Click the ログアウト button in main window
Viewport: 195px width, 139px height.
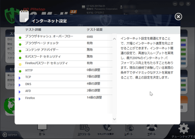10,135
